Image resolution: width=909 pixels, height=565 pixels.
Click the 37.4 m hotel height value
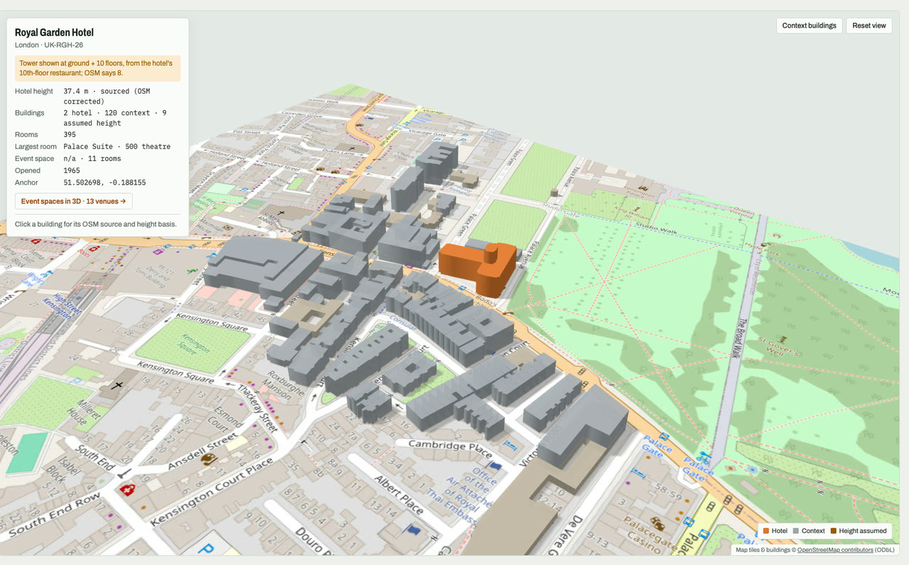(107, 97)
